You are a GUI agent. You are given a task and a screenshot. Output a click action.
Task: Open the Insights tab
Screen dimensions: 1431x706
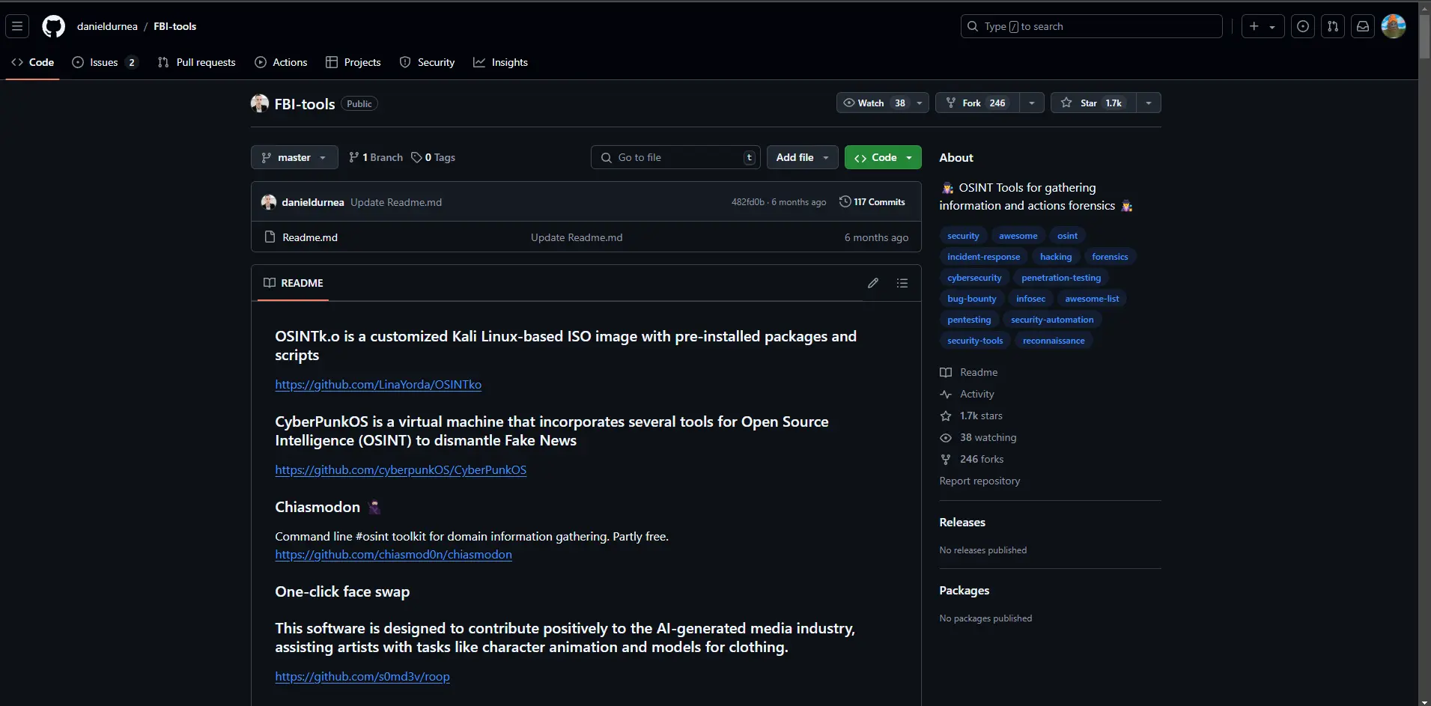[500, 62]
